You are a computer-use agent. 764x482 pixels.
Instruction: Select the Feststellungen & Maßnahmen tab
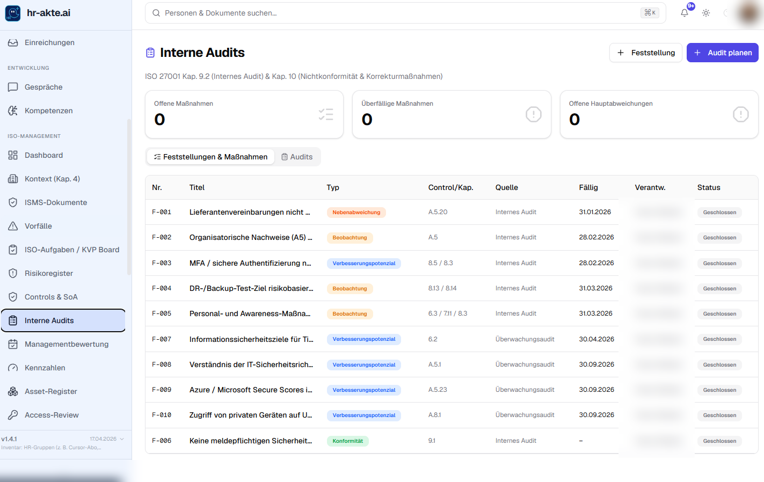click(210, 157)
